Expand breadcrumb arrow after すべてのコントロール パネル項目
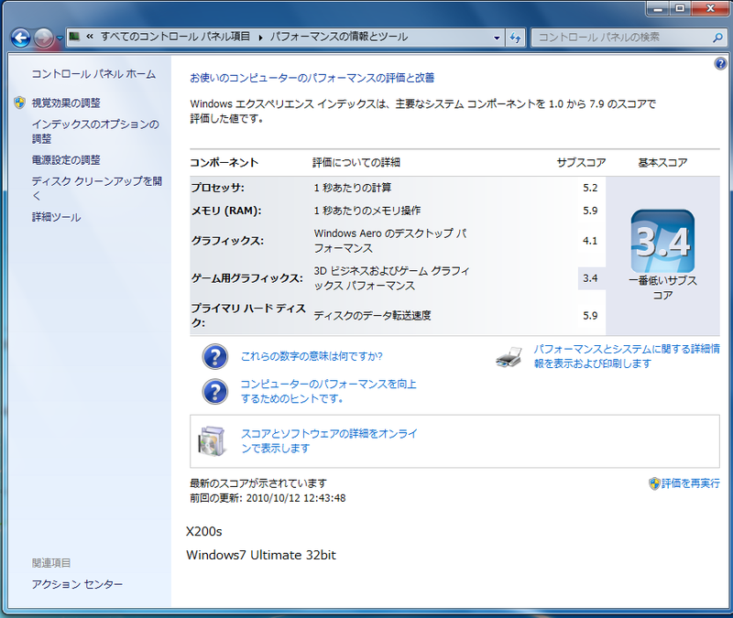The width and height of the screenshot is (733, 618). tap(260, 38)
